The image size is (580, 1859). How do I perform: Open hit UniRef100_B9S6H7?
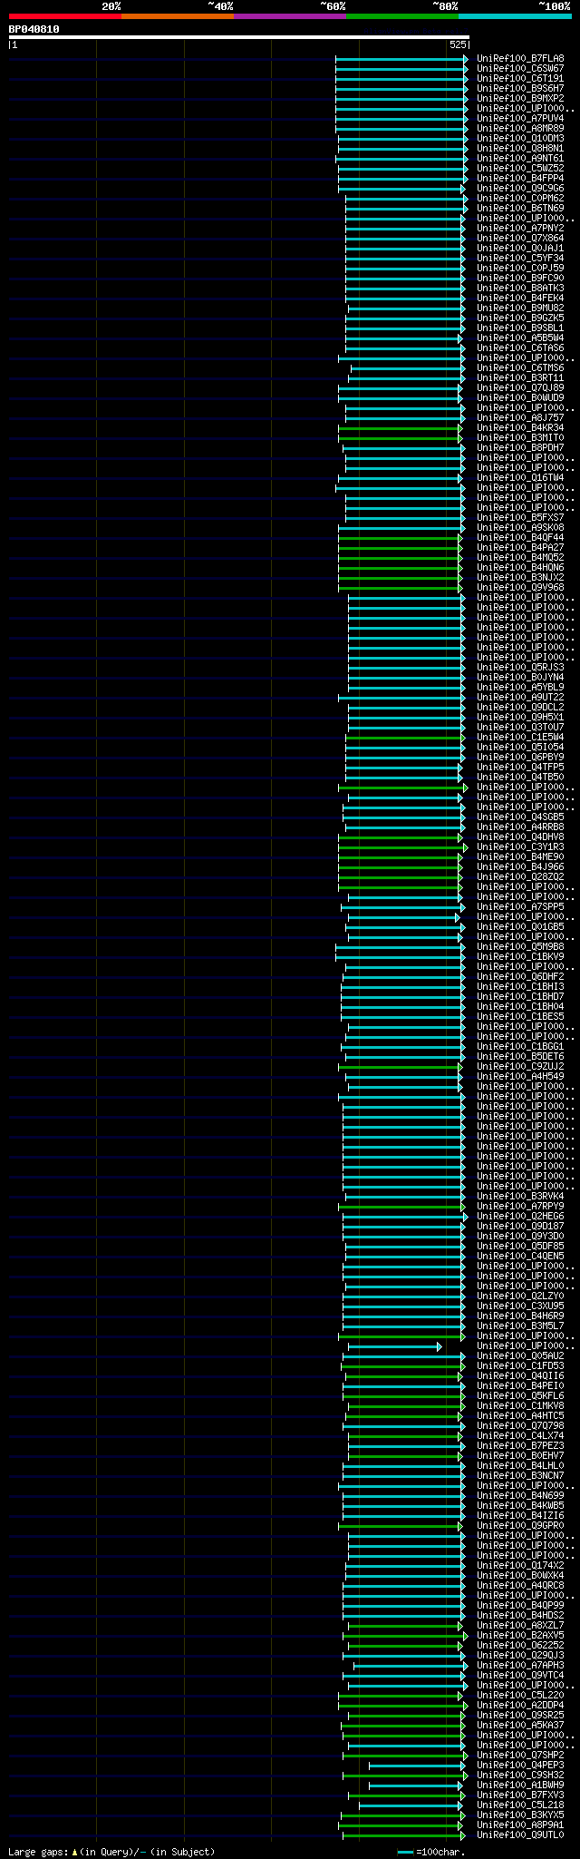[x=520, y=88]
